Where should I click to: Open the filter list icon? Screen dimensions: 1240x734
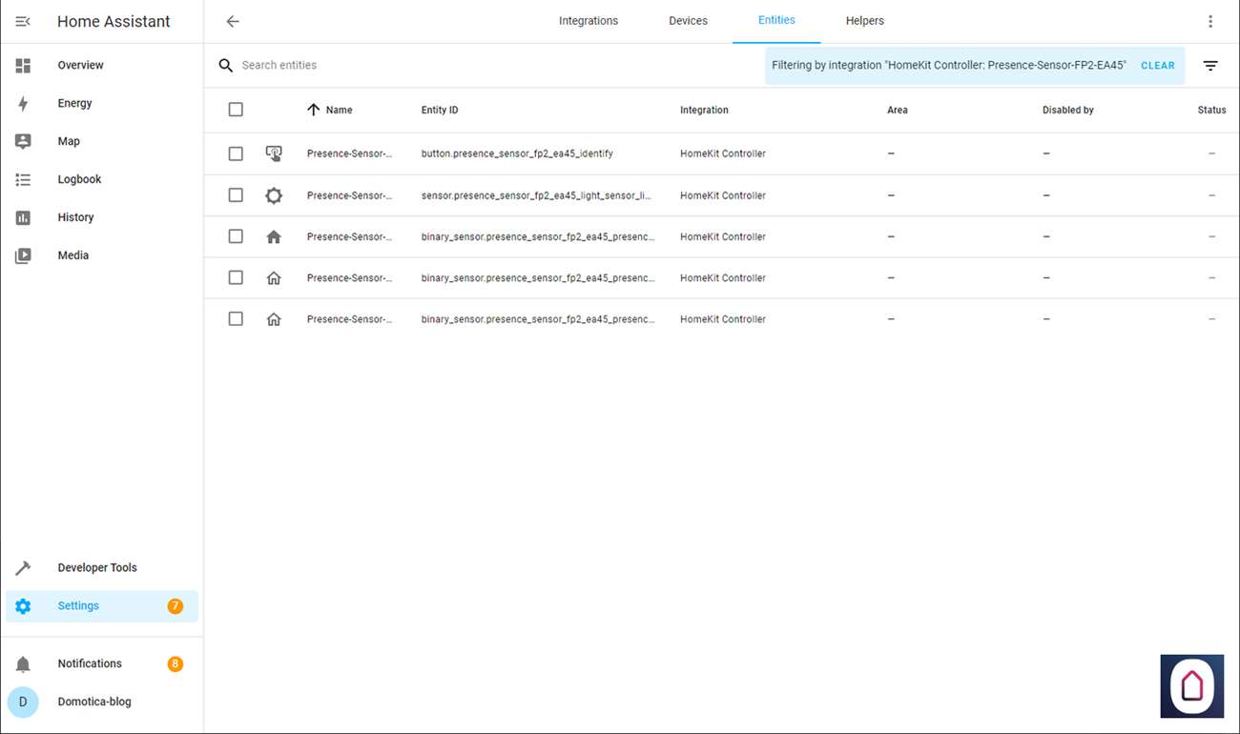[1210, 66]
